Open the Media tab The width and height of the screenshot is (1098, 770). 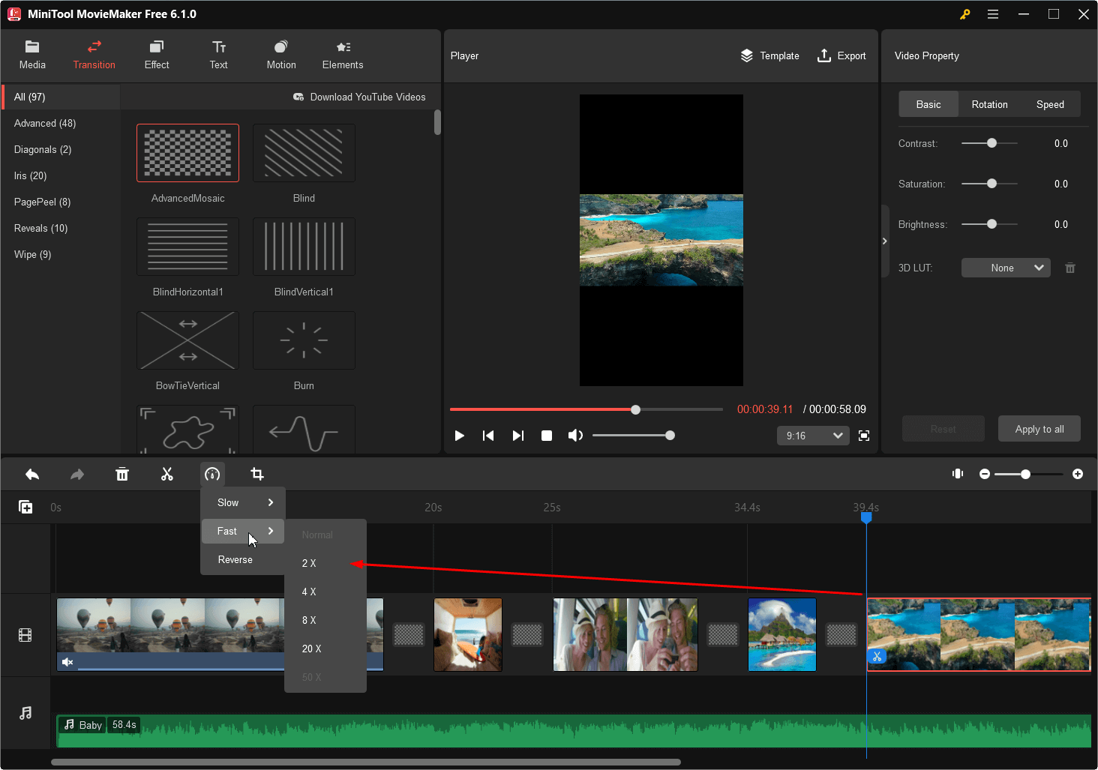tap(32, 55)
